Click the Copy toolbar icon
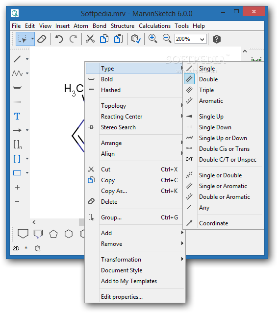This screenshot has height=313, width=278. point(104,39)
